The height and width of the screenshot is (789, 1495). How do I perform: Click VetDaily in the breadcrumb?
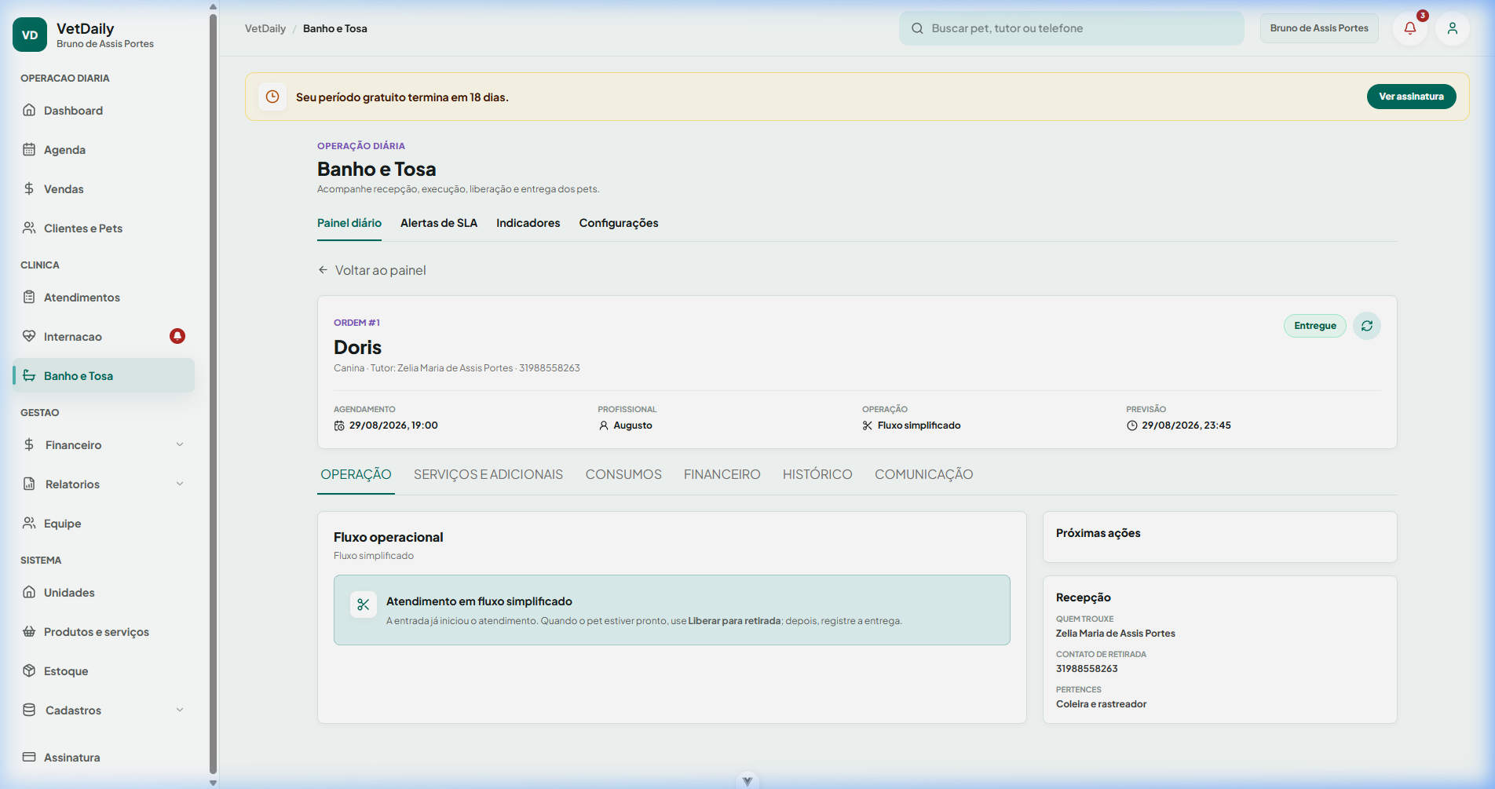(265, 28)
